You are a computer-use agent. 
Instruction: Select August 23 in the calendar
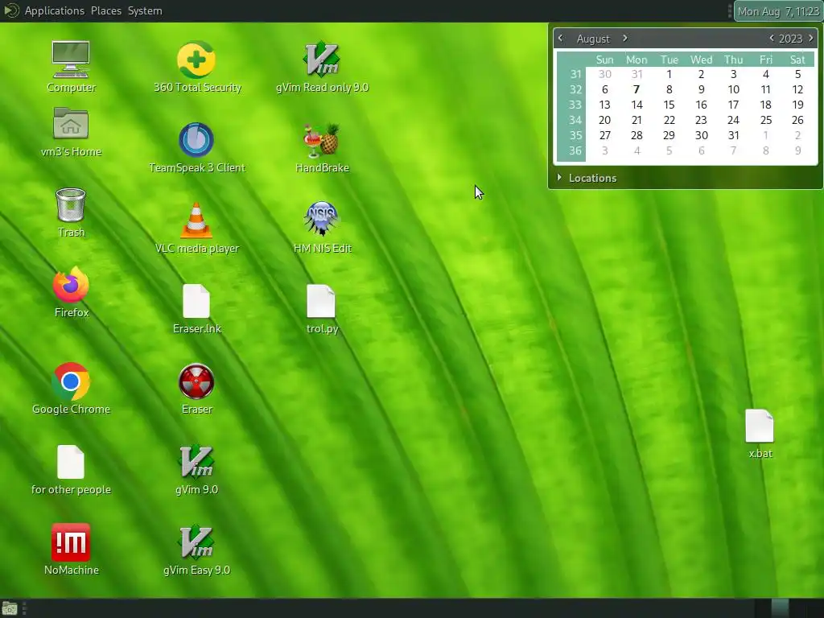701,120
